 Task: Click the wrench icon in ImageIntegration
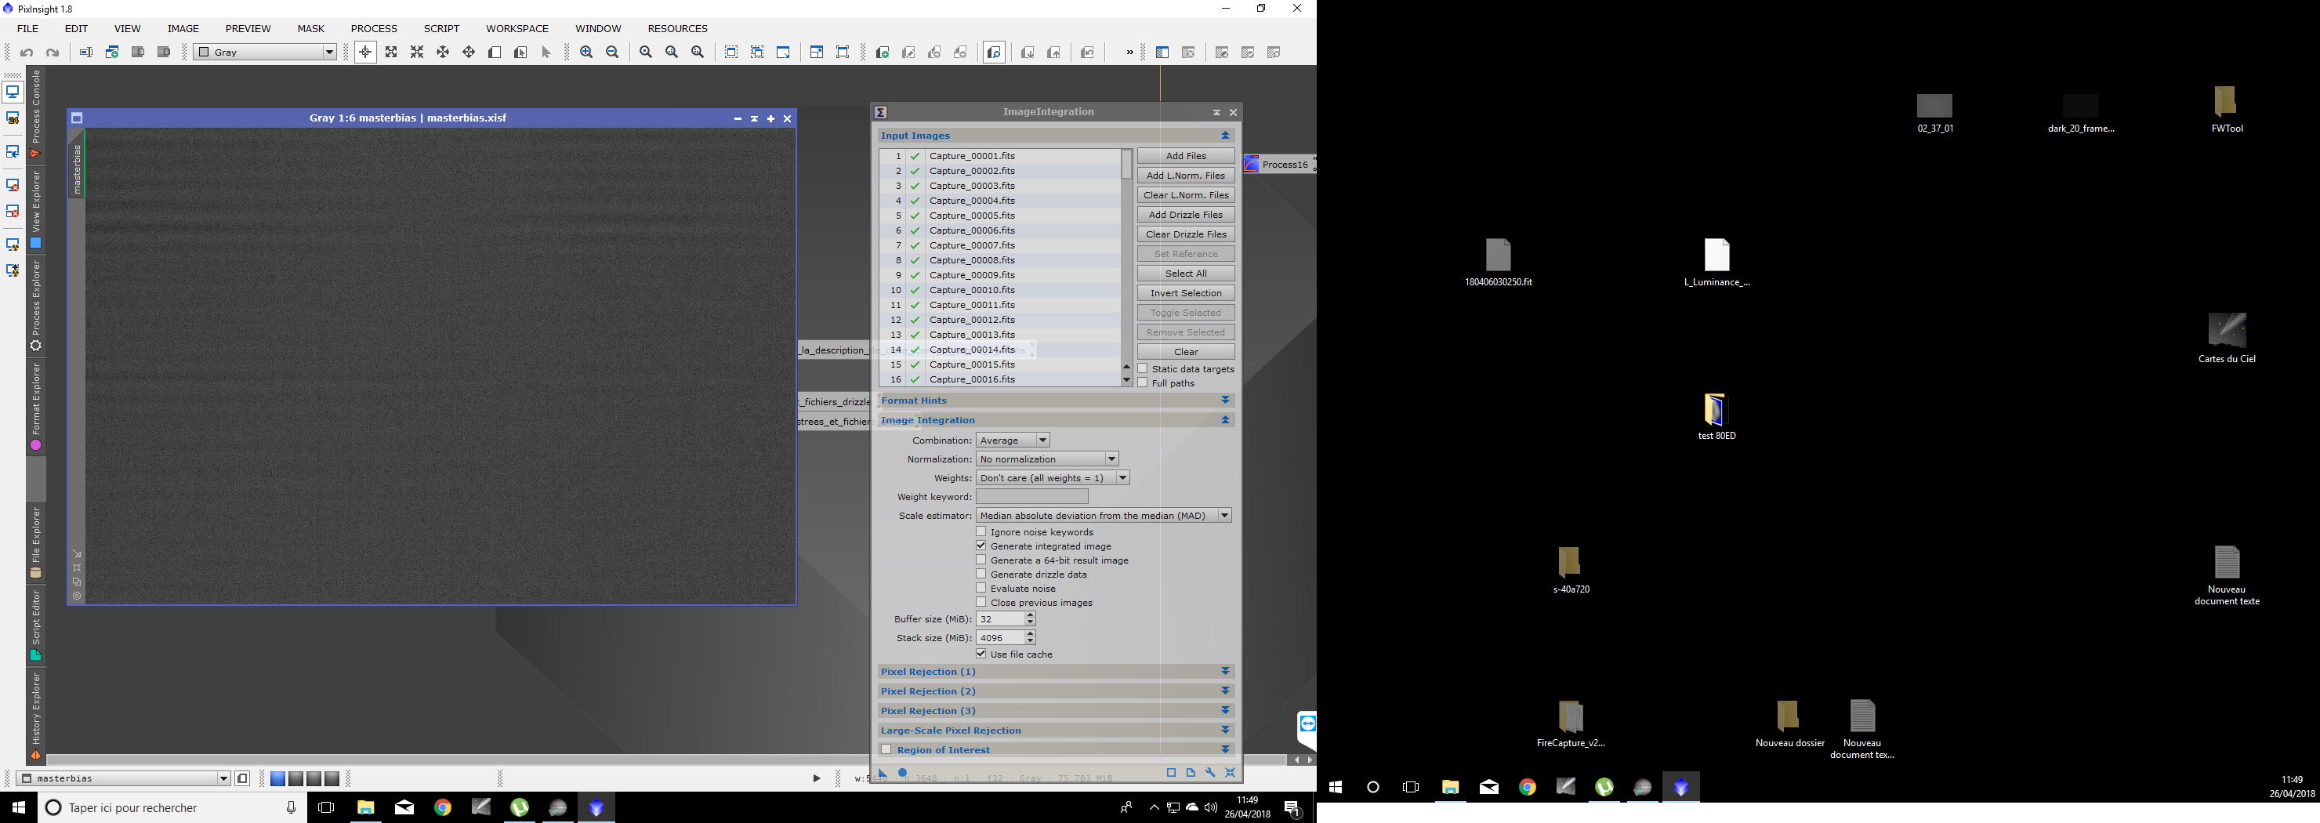[x=1210, y=773]
